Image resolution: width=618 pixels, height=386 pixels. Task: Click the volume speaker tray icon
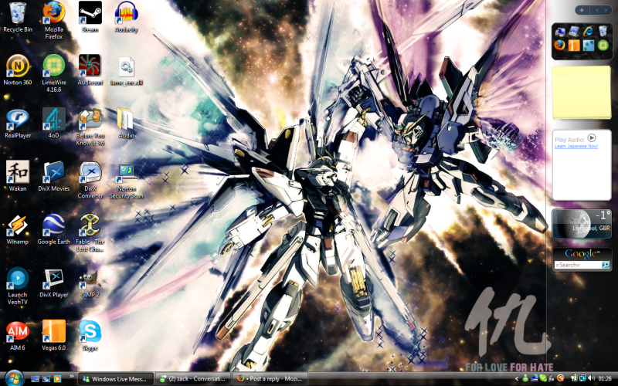[x=591, y=378]
